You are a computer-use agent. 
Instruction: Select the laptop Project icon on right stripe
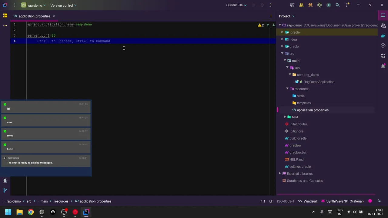coord(383,15)
